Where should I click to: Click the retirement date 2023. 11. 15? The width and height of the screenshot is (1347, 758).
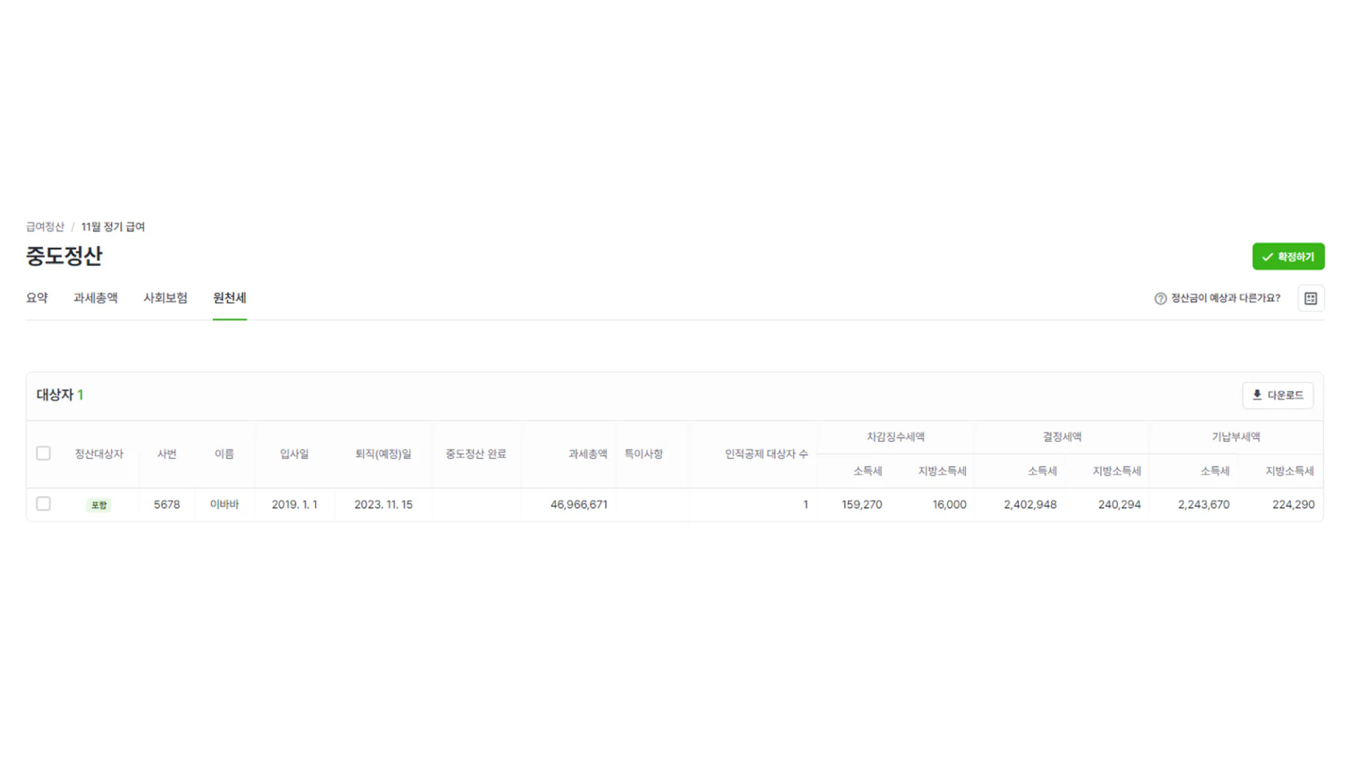click(x=383, y=504)
